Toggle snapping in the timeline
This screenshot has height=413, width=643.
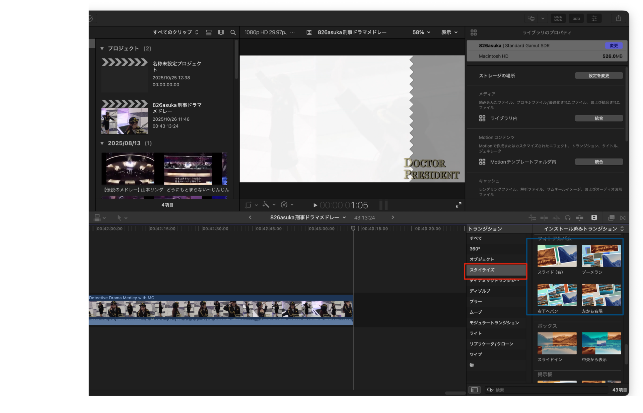click(579, 218)
